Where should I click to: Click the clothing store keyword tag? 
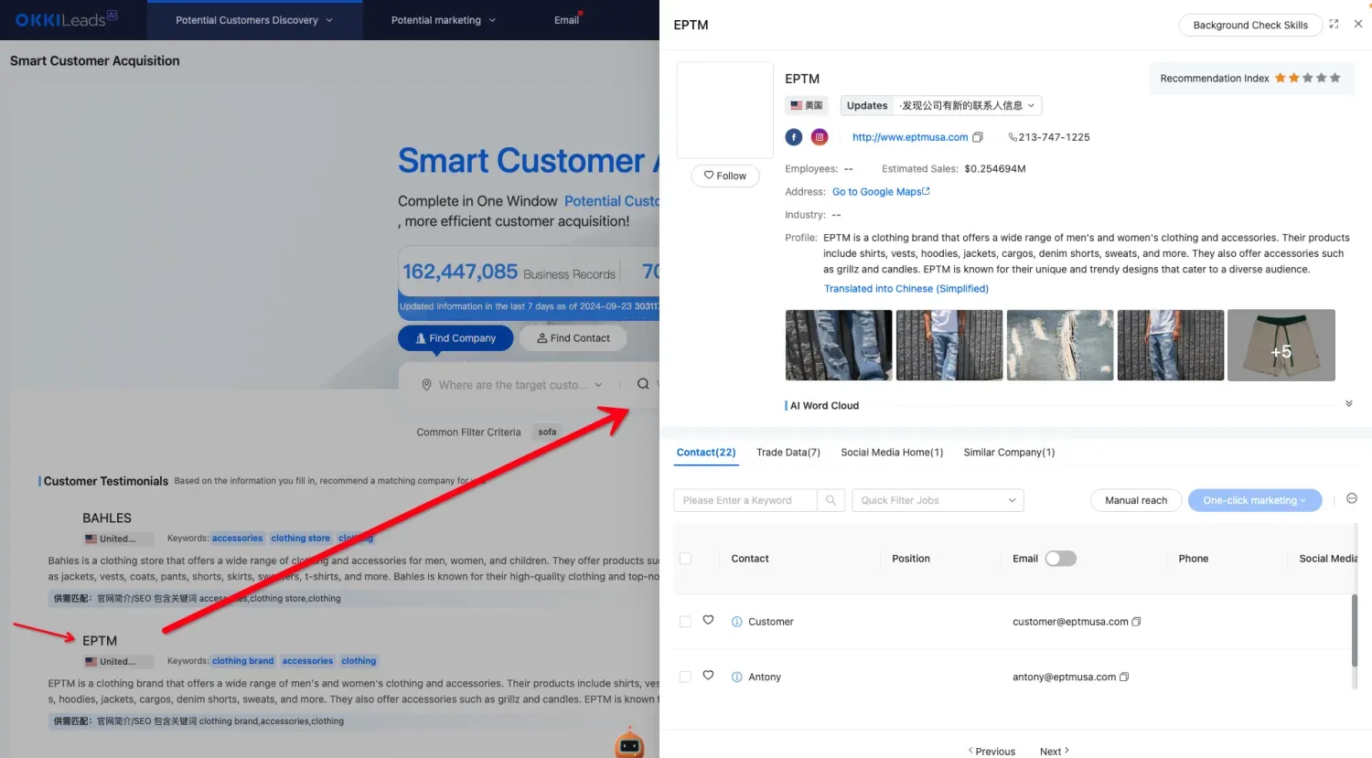300,539
